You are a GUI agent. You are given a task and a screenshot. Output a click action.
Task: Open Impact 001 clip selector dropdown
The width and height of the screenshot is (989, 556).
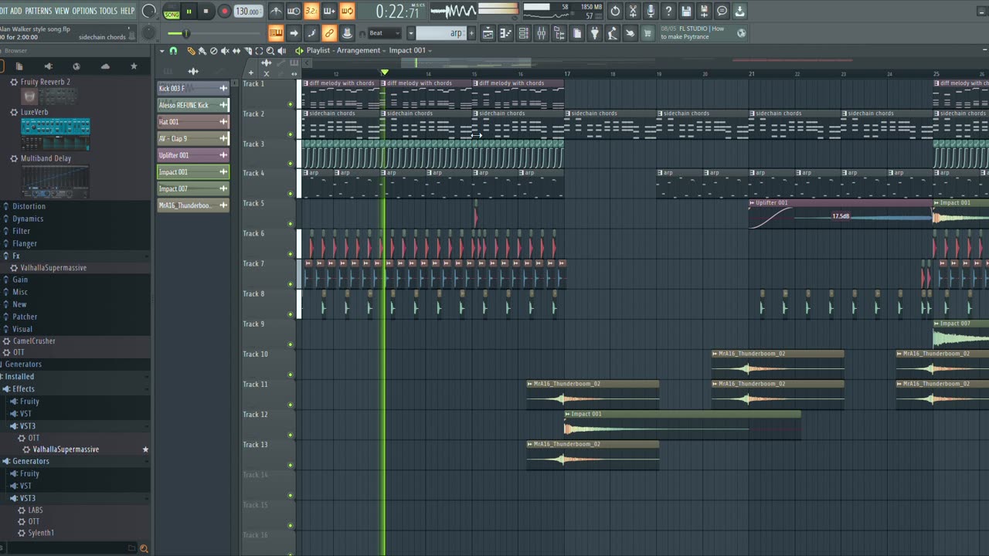pos(410,50)
